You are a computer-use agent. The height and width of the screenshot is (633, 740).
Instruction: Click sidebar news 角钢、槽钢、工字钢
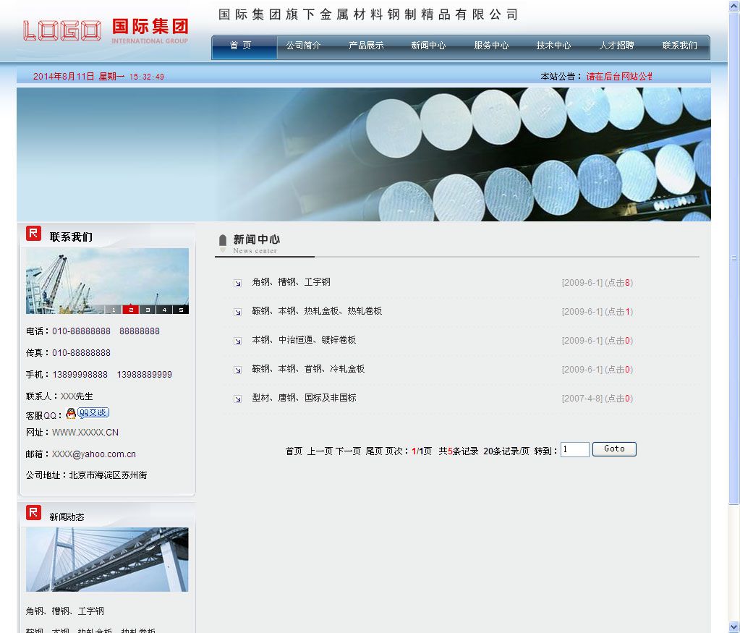tap(64, 611)
